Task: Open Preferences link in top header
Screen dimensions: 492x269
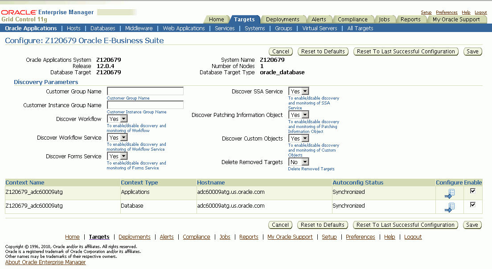Action: [x=447, y=12]
